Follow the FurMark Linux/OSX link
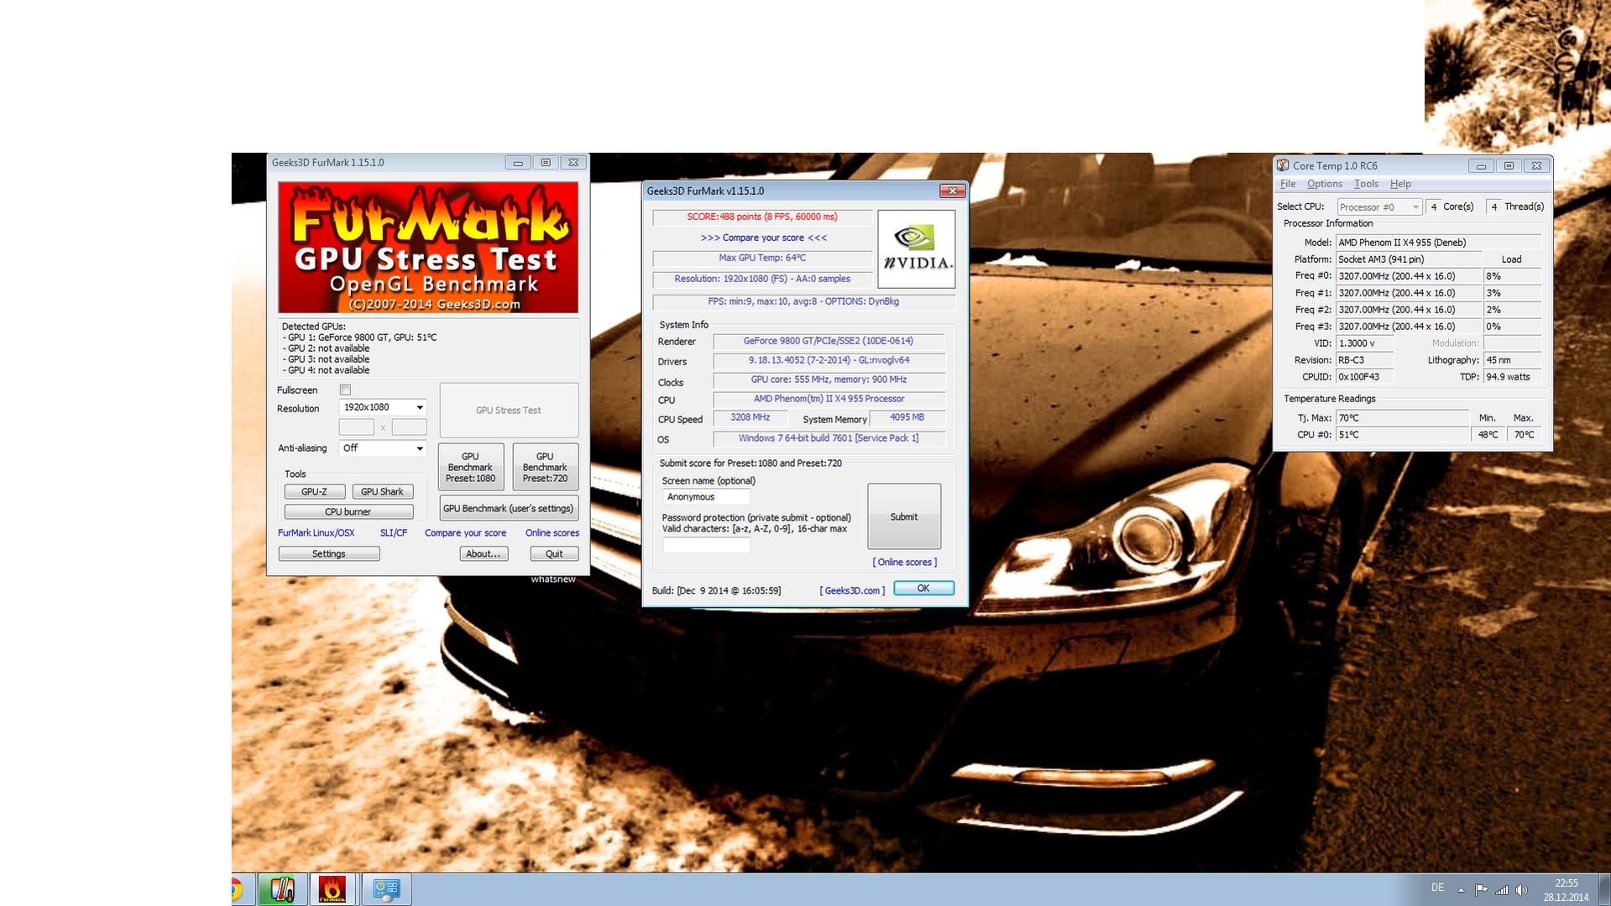 coord(316,533)
